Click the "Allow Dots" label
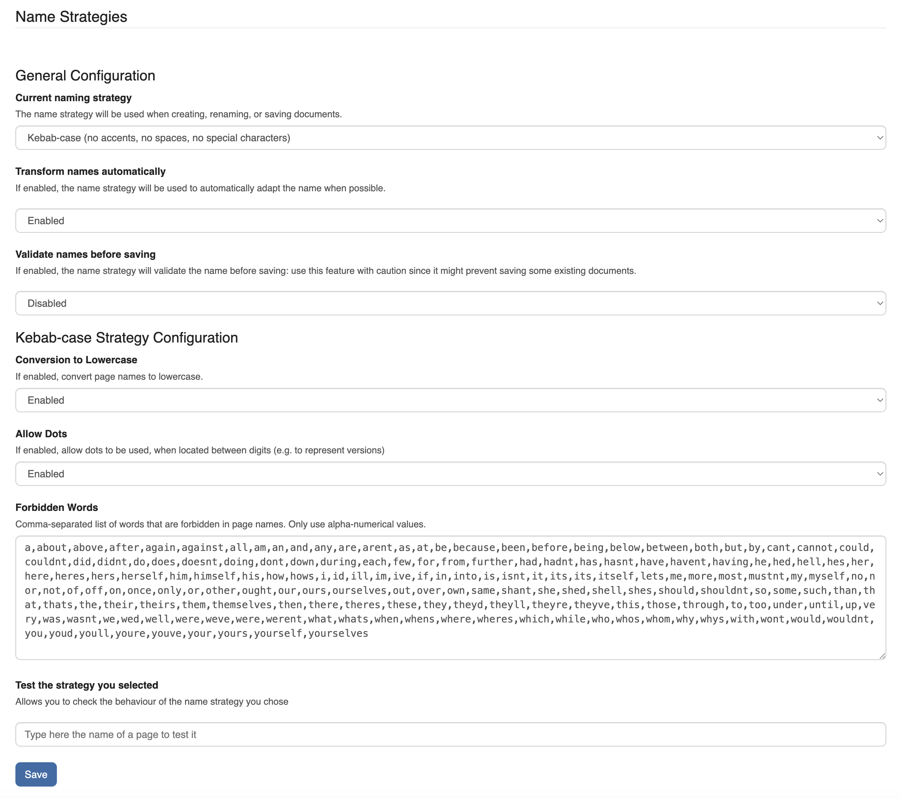Screen dimensions: 901x798 click(41, 434)
